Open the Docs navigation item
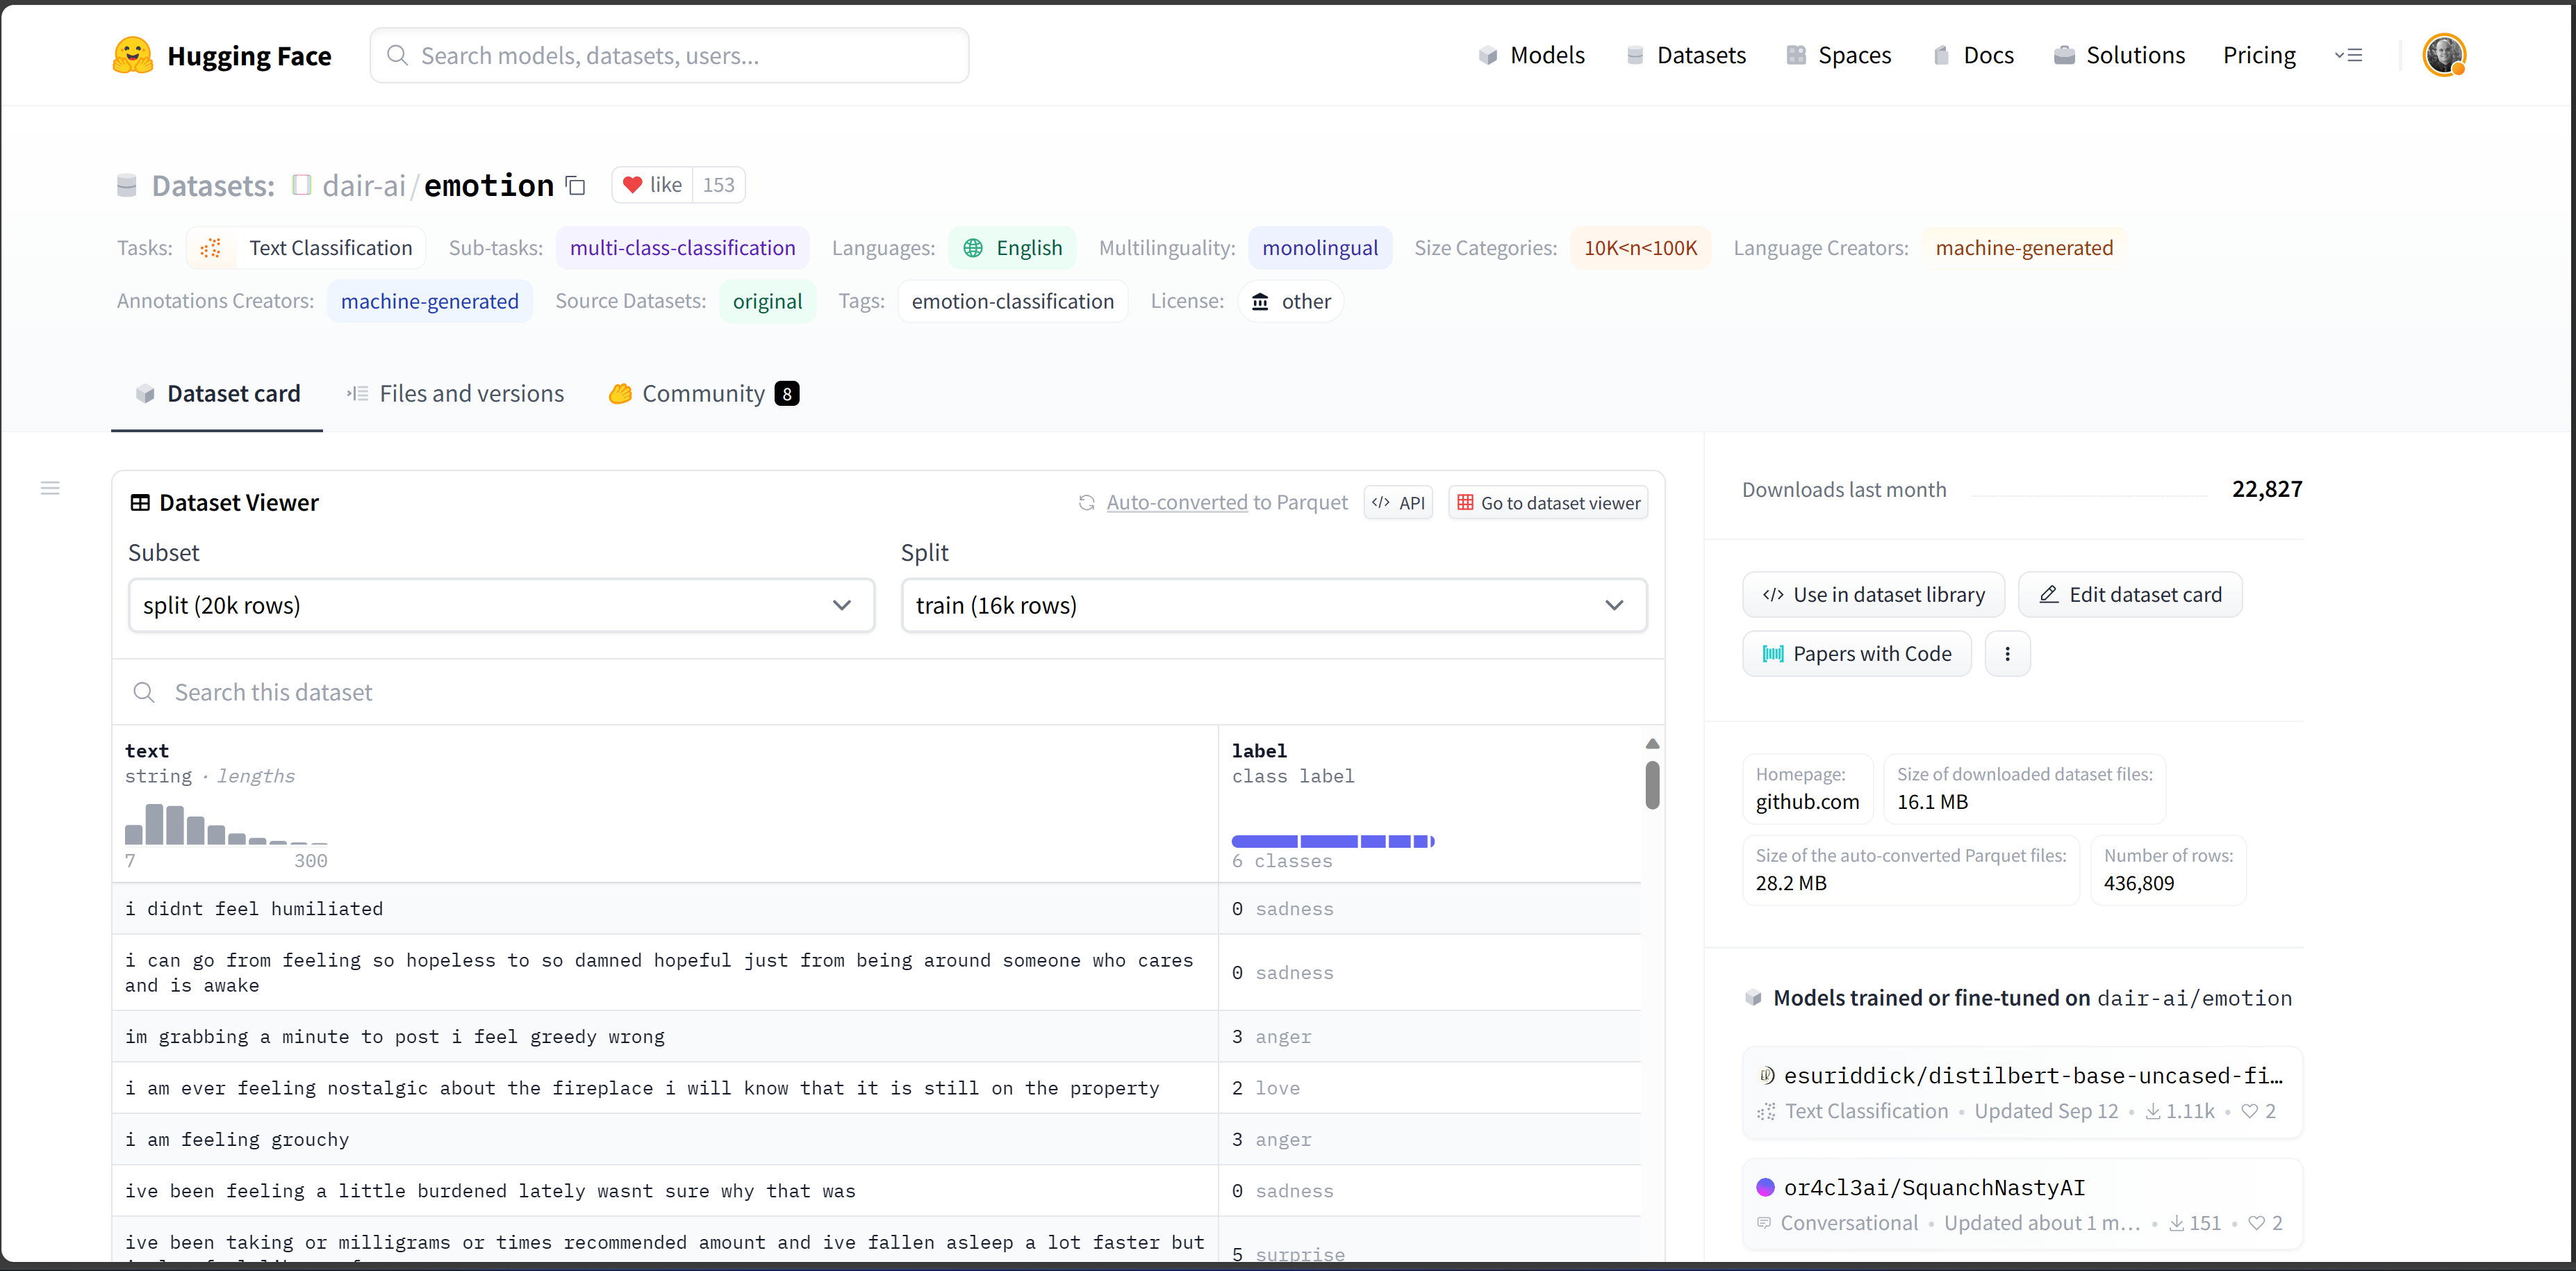2576x1271 pixels. (1973, 55)
